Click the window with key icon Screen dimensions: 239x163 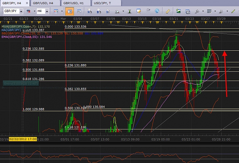pyautogui.click(x=139, y=11)
